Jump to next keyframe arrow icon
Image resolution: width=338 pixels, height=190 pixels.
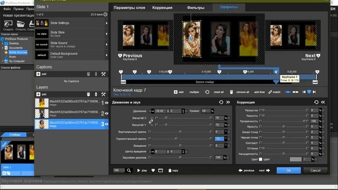click(x=314, y=92)
